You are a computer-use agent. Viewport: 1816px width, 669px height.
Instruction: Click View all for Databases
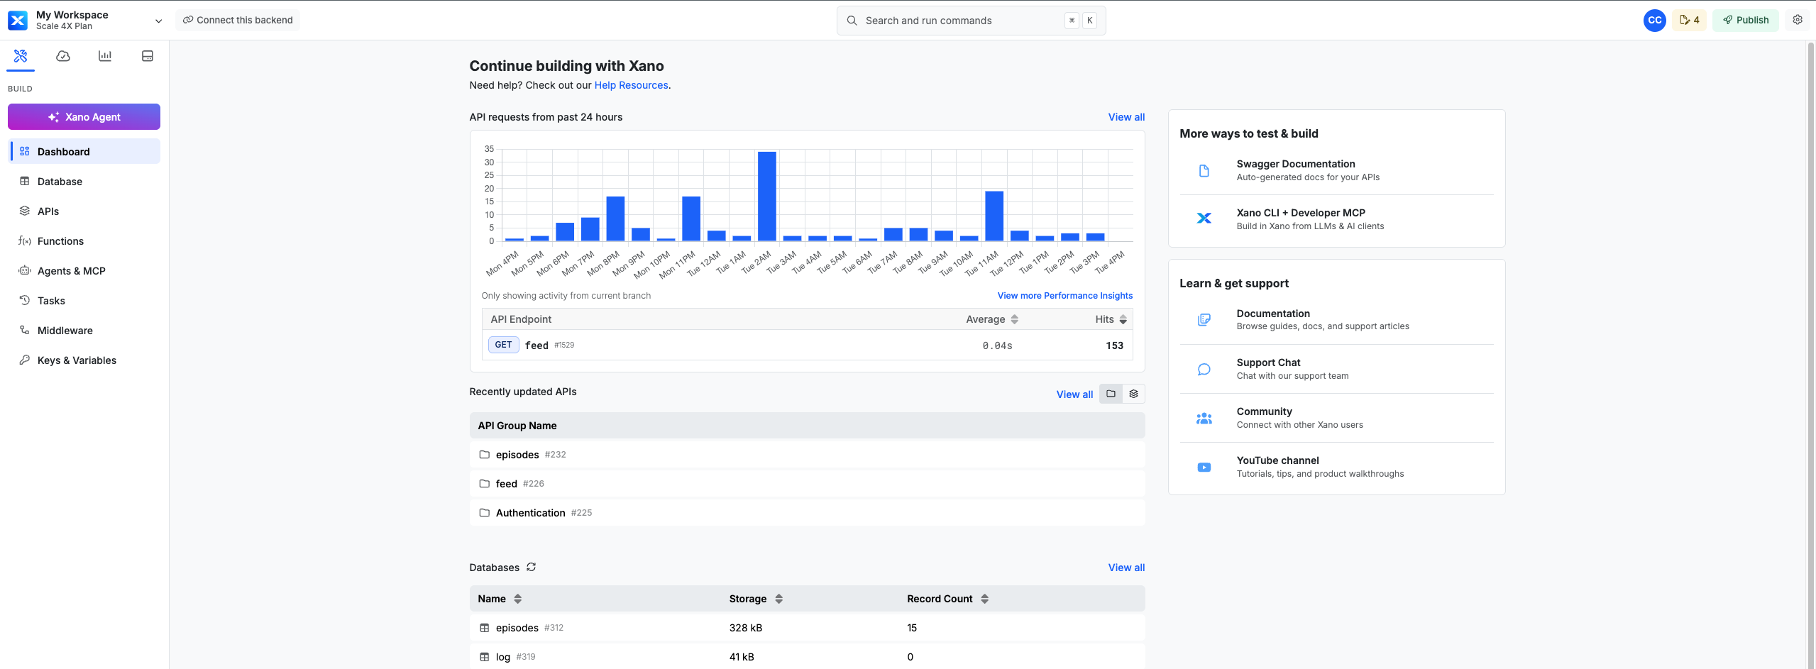[1127, 568]
